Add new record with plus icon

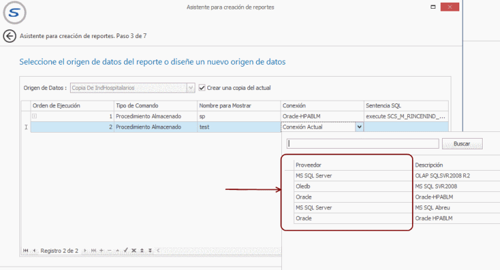click(x=101, y=251)
